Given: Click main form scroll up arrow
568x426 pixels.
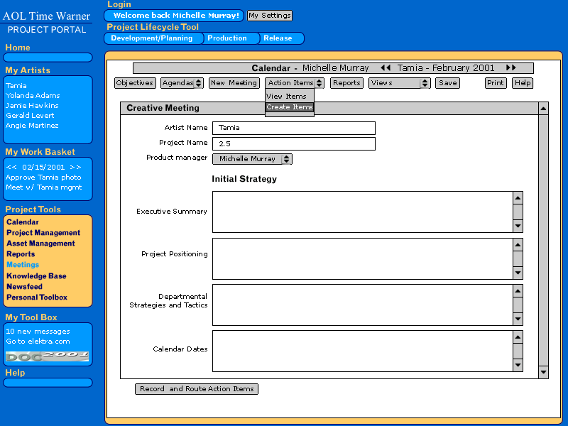Looking at the screenshot, I should click(x=543, y=109).
